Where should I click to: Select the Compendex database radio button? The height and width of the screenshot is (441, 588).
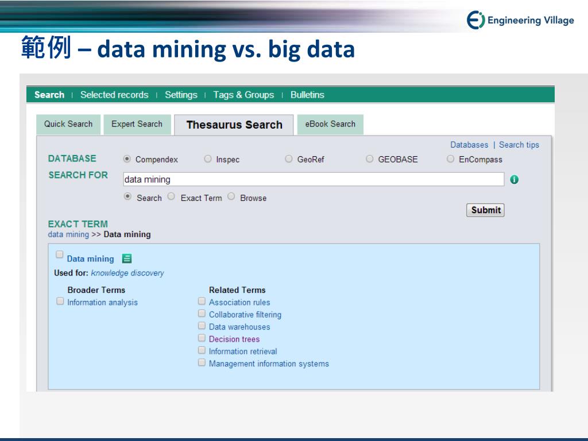coord(127,158)
